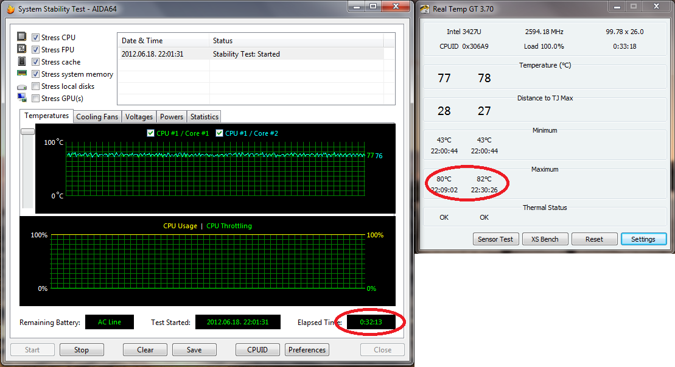Toggle CPU #1 / Core #2 graph checkbox
The height and width of the screenshot is (367, 675).
[220, 133]
